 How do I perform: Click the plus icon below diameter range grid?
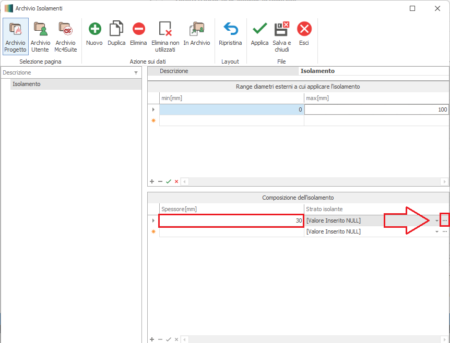[x=152, y=181]
